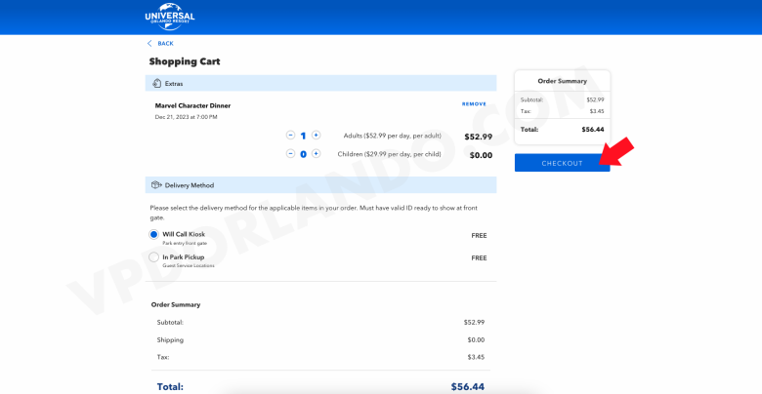Click the Adults price label text

coord(392,136)
